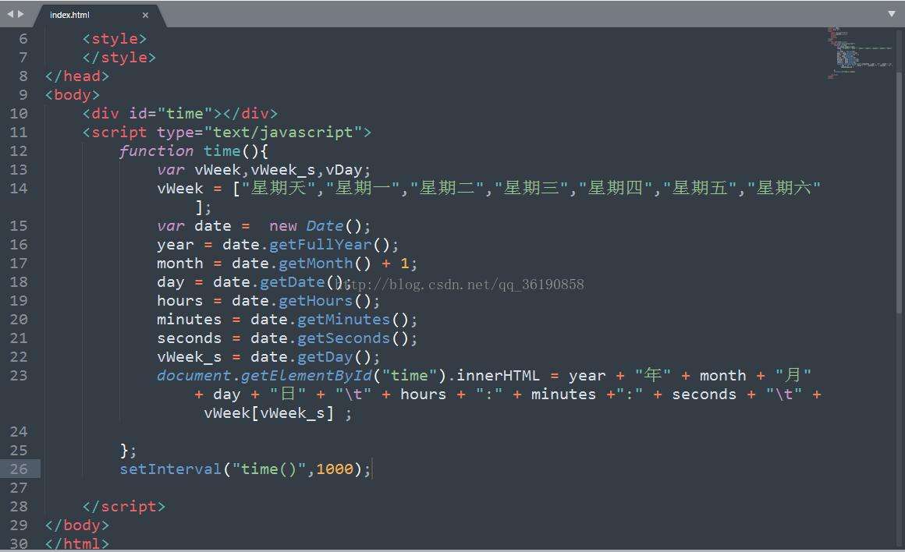Click line number 14 in the gutter
The height and width of the screenshot is (552, 905).
(19, 189)
